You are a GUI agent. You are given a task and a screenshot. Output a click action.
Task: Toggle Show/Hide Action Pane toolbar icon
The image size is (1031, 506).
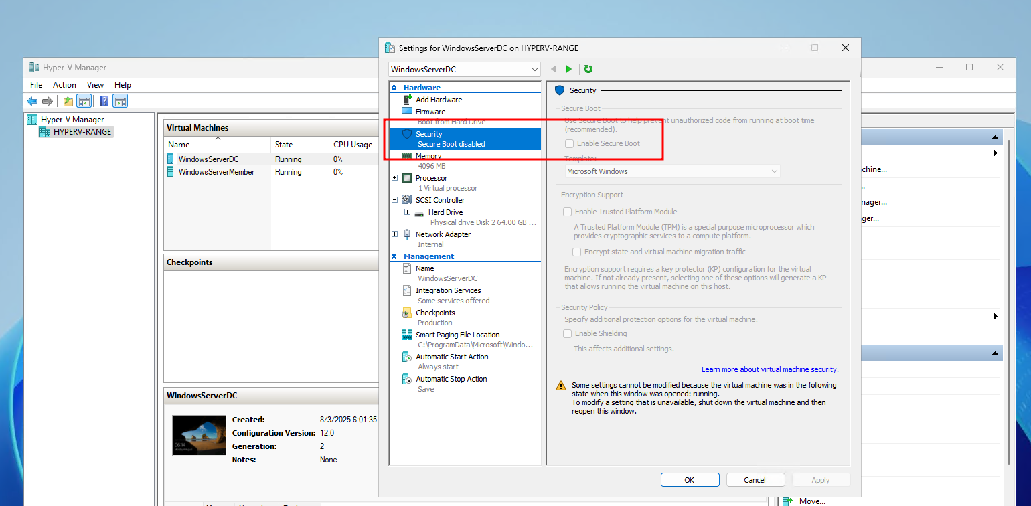coord(120,101)
